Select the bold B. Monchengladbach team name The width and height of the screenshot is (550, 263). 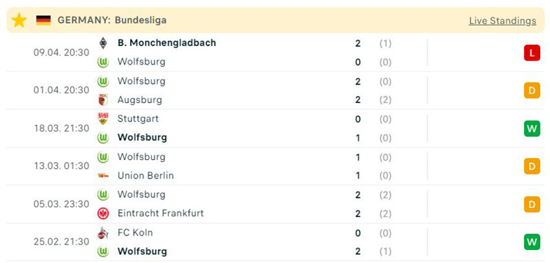click(166, 43)
